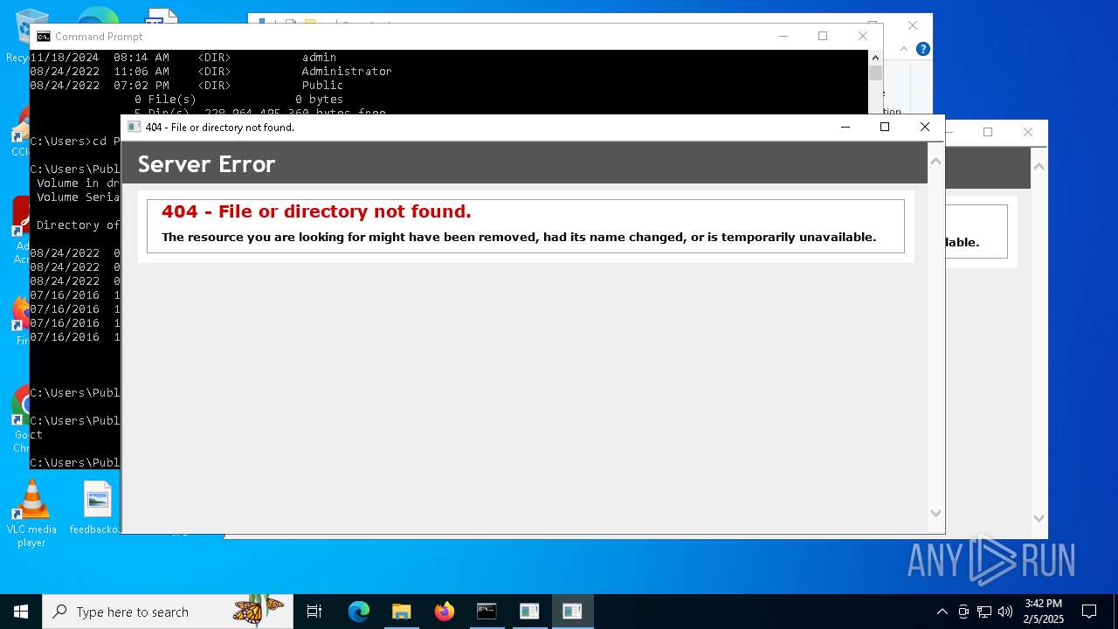Maximize the Command Prompt window

(x=822, y=36)
